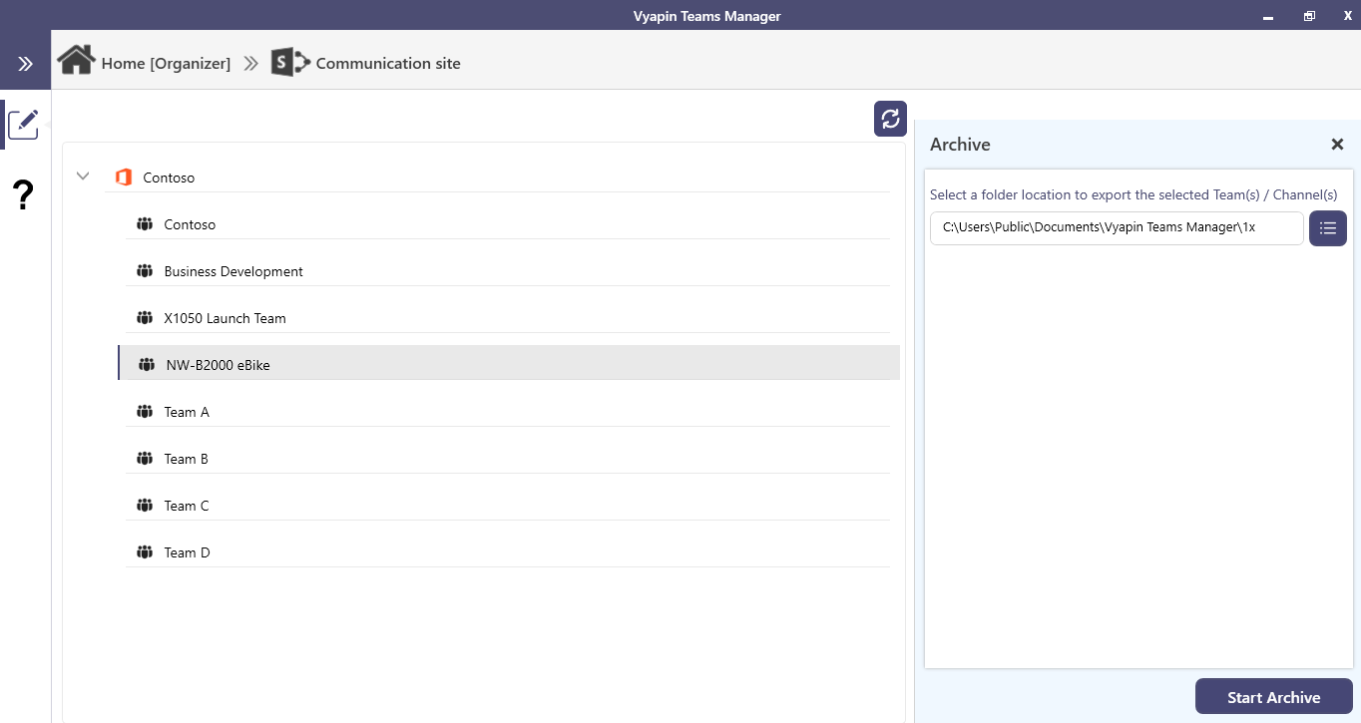Click the team icon beside Team C
This screenshot has width=1361, height=723.
[145, 506]
